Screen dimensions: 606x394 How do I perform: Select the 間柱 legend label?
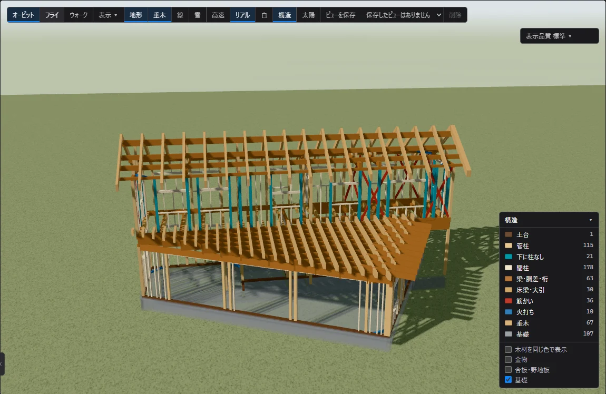click(523, 268)
